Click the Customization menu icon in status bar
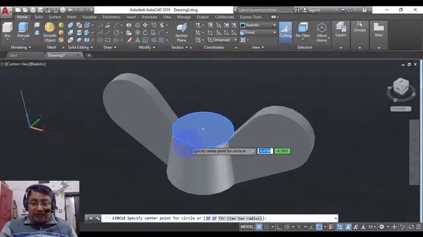Viewport: 423px width, 237px height. tap(418, 226)
